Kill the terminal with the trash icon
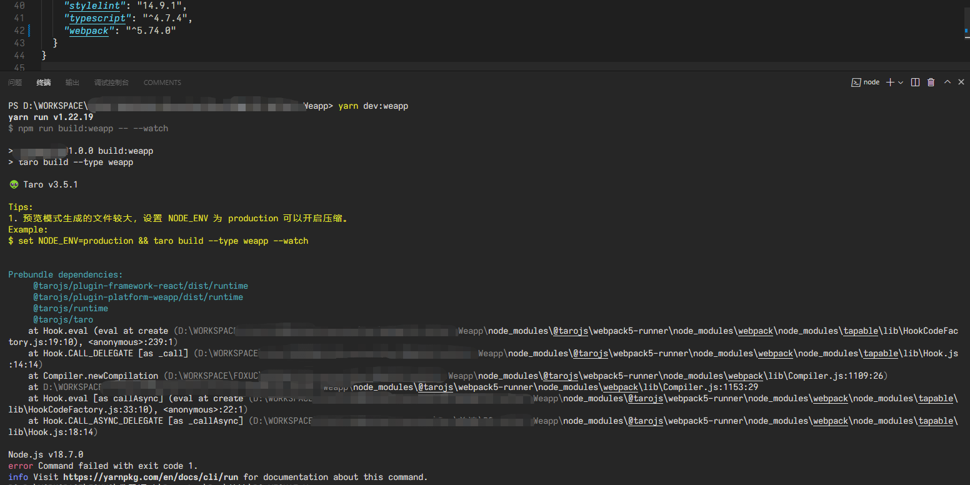This screenshot has height=485, width=970. pos(931,82)
